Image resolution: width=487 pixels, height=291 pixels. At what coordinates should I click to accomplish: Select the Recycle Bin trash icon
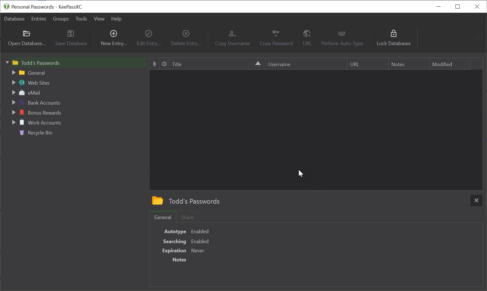click(x=22, y=132)
